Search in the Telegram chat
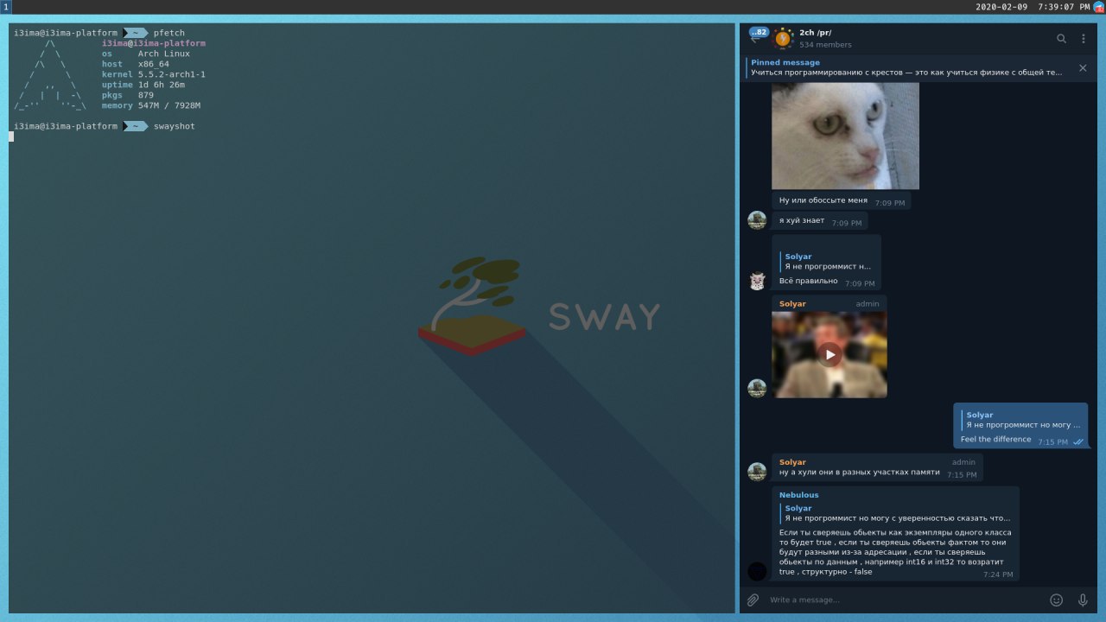The image size is (1106, 622). 1061,38
